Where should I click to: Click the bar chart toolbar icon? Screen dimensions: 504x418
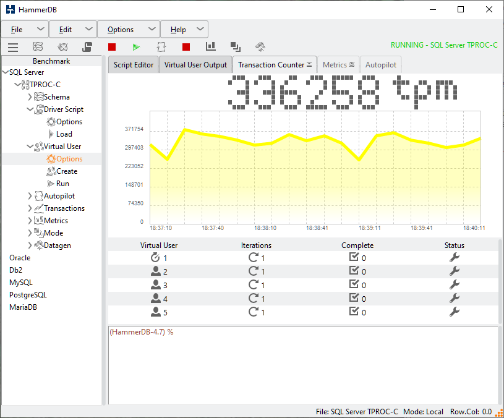coord(211,46)
